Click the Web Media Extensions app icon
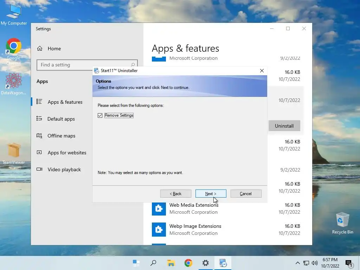This screenshot has height=270, width=360. coord(159,208)
